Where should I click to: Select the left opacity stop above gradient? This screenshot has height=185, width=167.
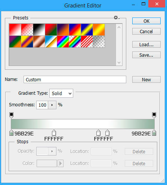11,115
